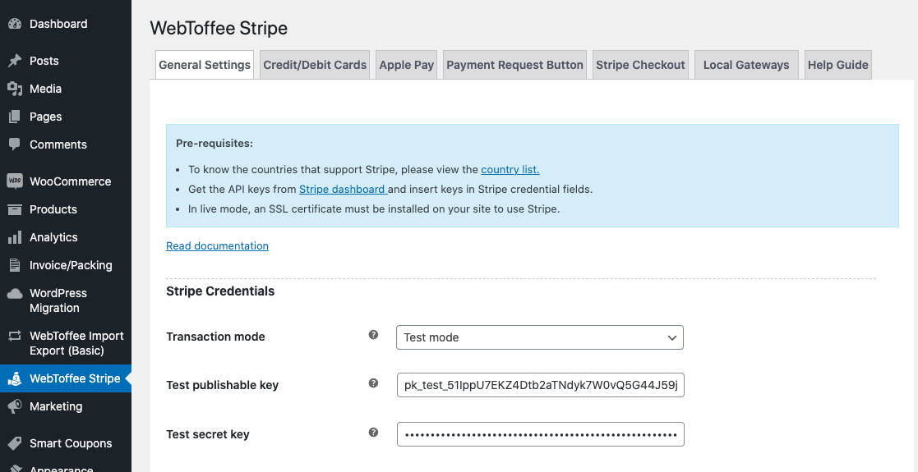Click the Media library icon
Screen dimensions: 918x472
click(15, 89)
